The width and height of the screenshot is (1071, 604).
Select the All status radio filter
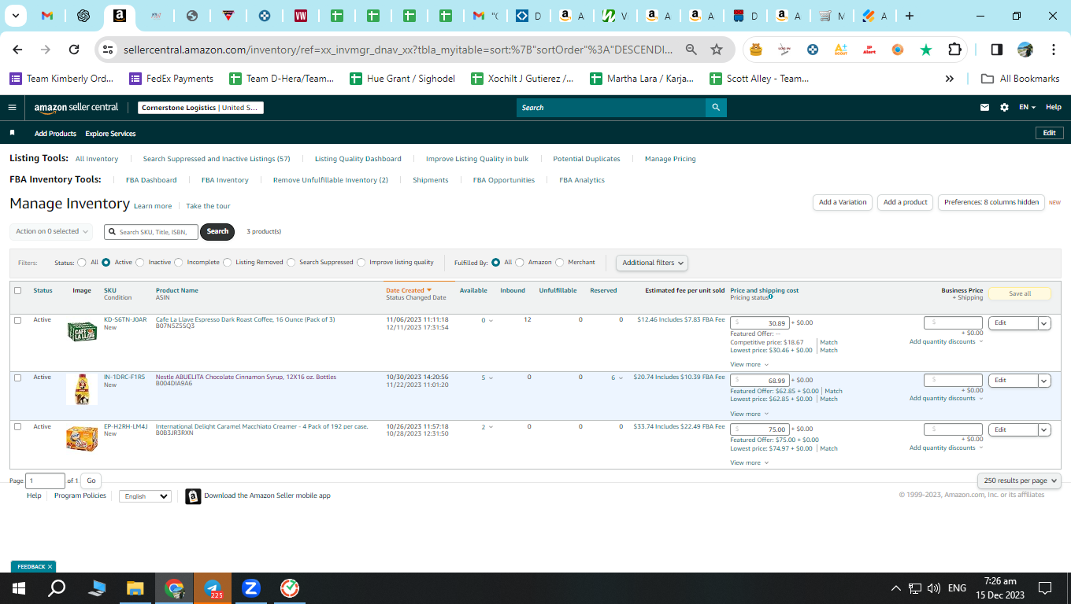tap(82, 263)
